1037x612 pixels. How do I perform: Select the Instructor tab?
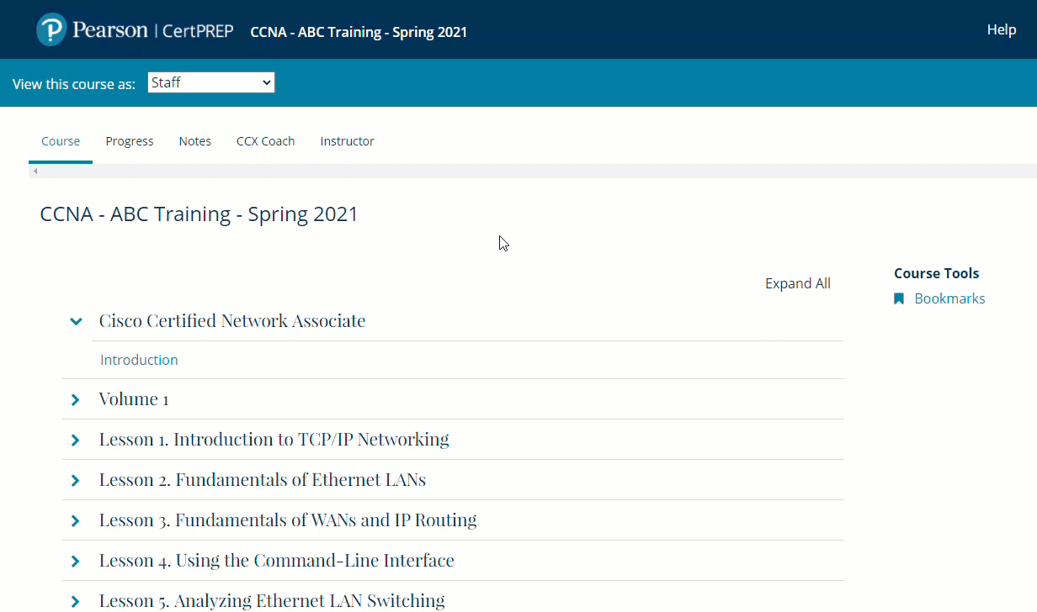(347, 141)
